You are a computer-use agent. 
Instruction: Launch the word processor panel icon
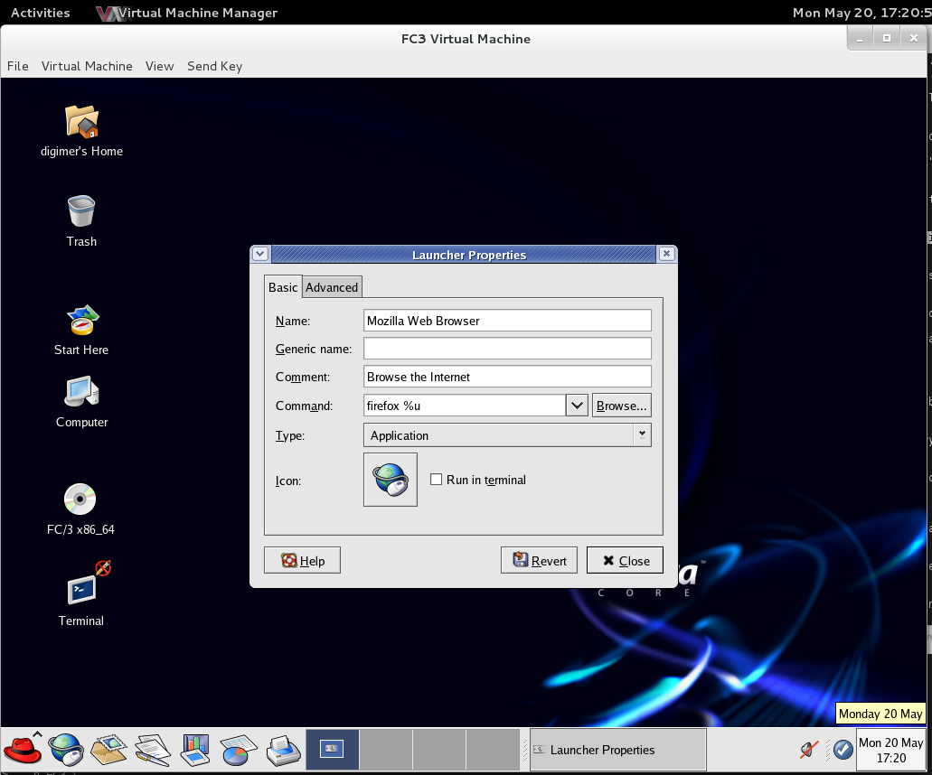pos(153,750)
